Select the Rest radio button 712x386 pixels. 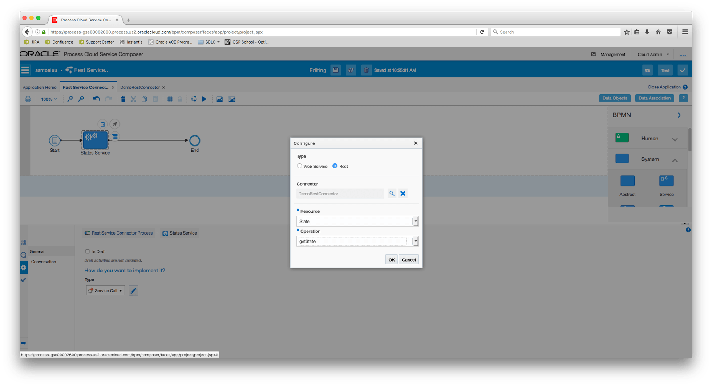click(x=335, y=166)
